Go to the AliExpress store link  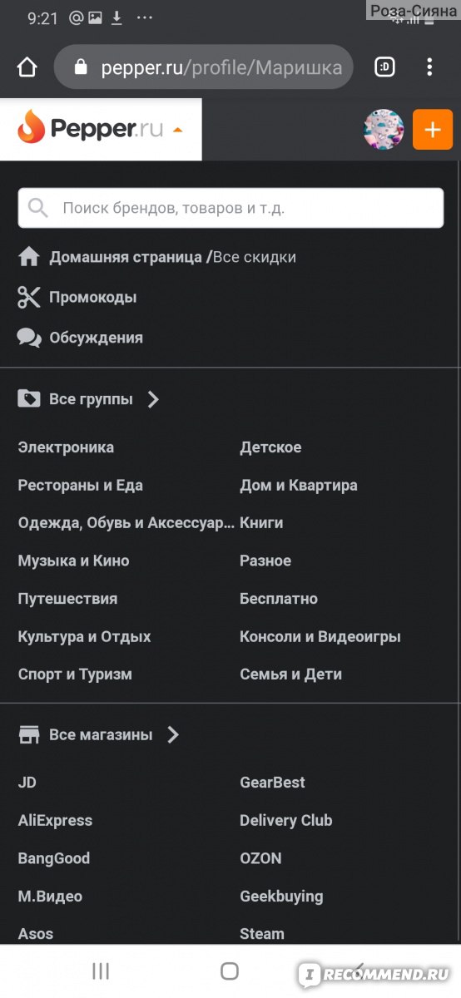[x=55, y=821]
